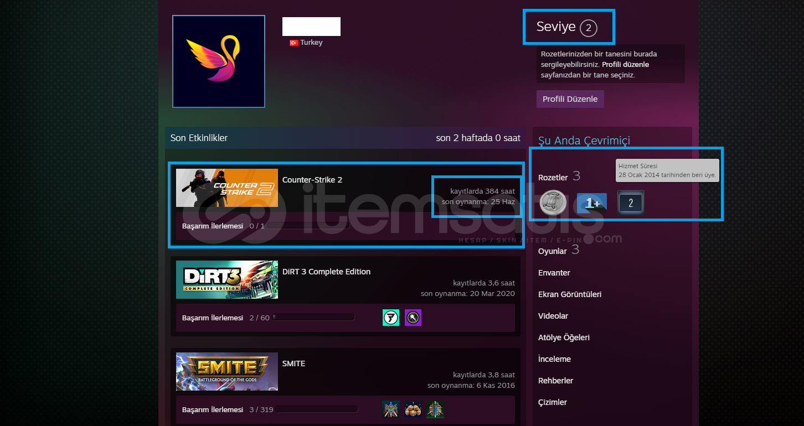The height and width of the screenshot is (426, 804).
Task: Open the İnceleme reviews link
Action: click(x=554, y=359)
